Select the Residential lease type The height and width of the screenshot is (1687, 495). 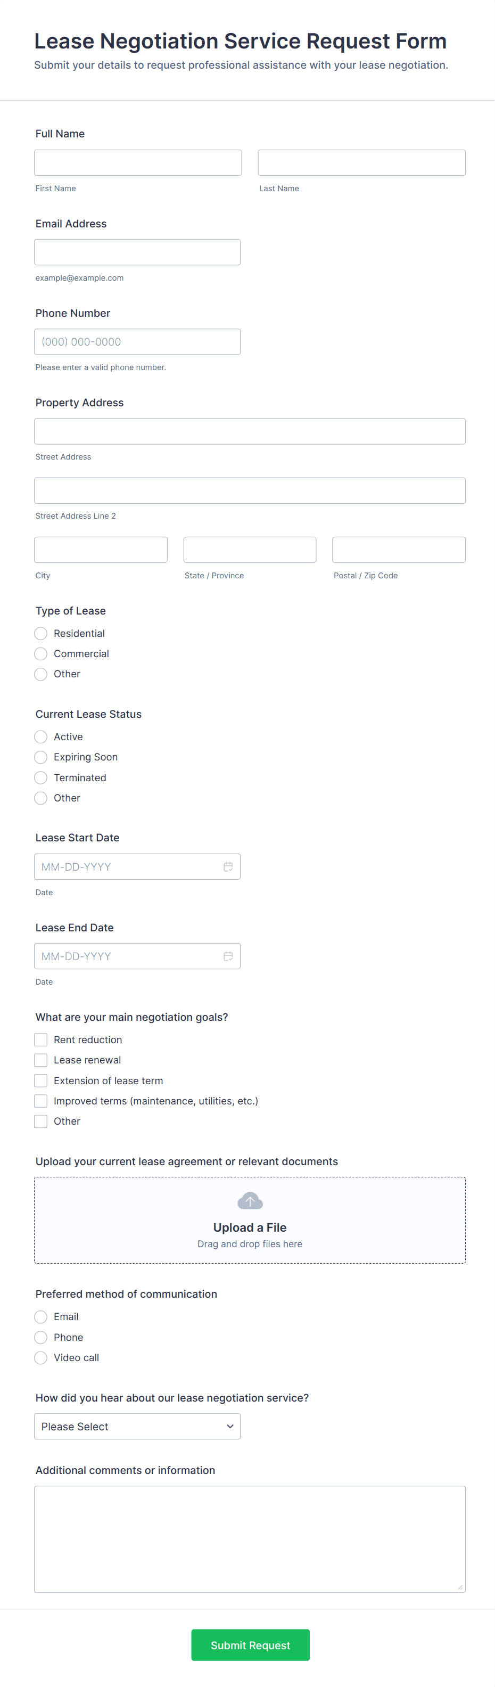40,633
